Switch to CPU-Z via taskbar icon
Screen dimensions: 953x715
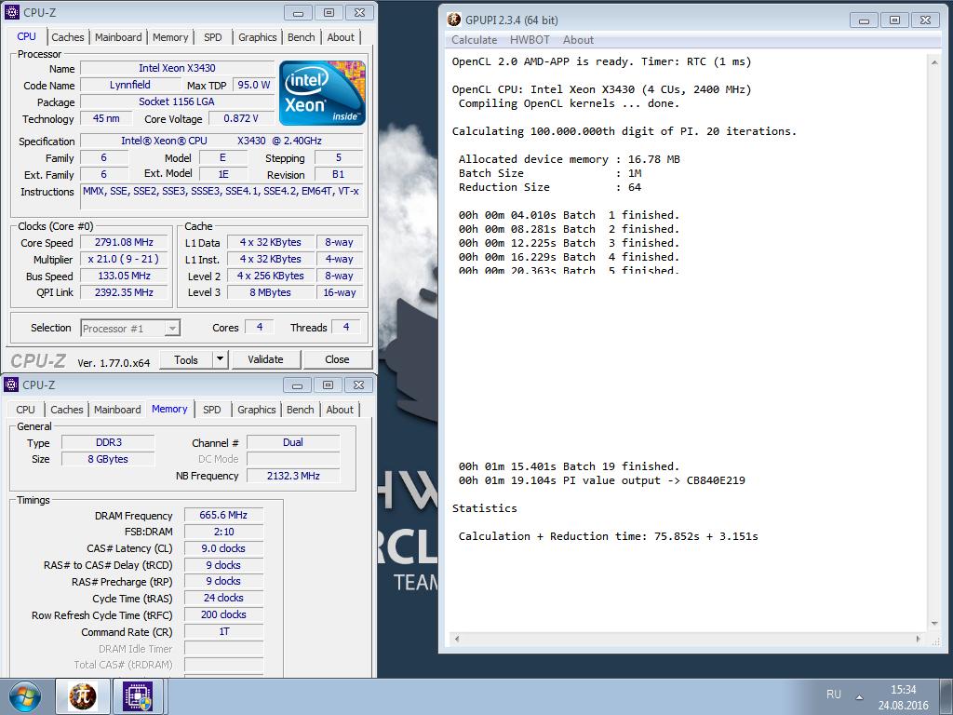tap(138, 696)
